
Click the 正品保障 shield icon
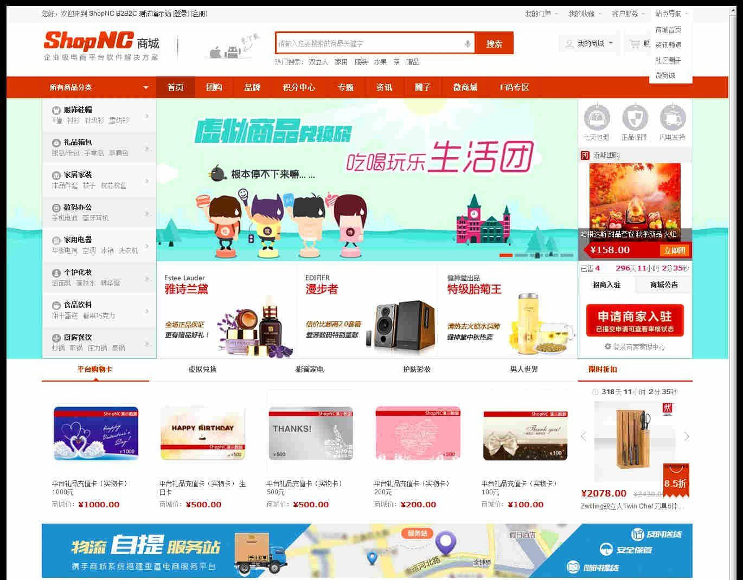click(635, 118)
